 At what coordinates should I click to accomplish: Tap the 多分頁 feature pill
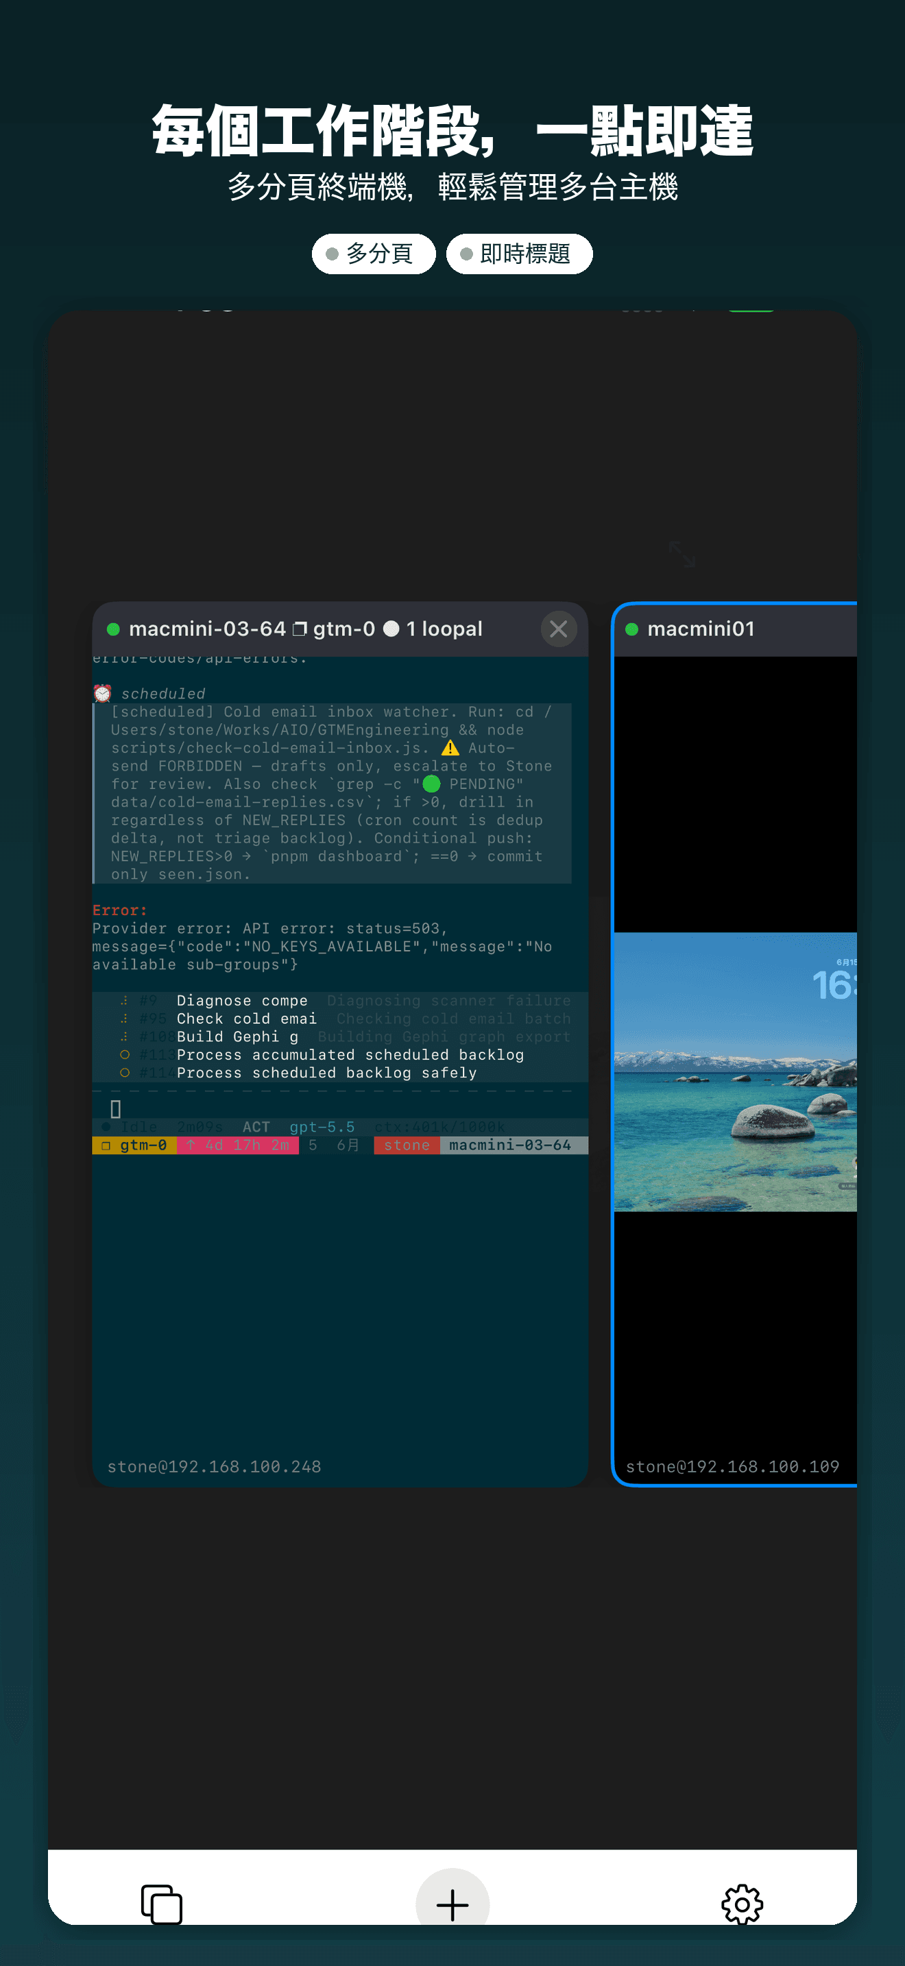point(374,254)
